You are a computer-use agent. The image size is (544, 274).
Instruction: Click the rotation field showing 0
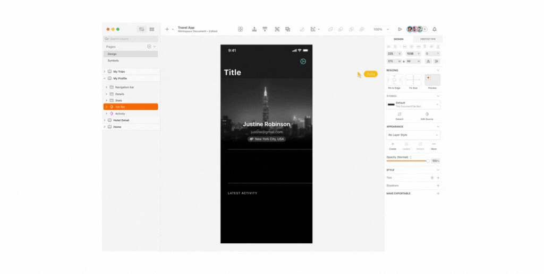(x=432, y=54)
